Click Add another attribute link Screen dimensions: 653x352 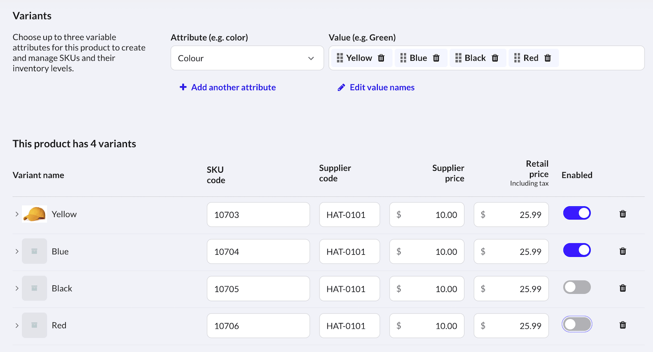coord(228,87)
